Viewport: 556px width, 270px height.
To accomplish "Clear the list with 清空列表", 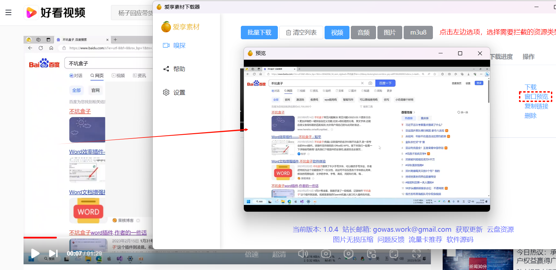I will pyautogui.click(x=301, y=33).
